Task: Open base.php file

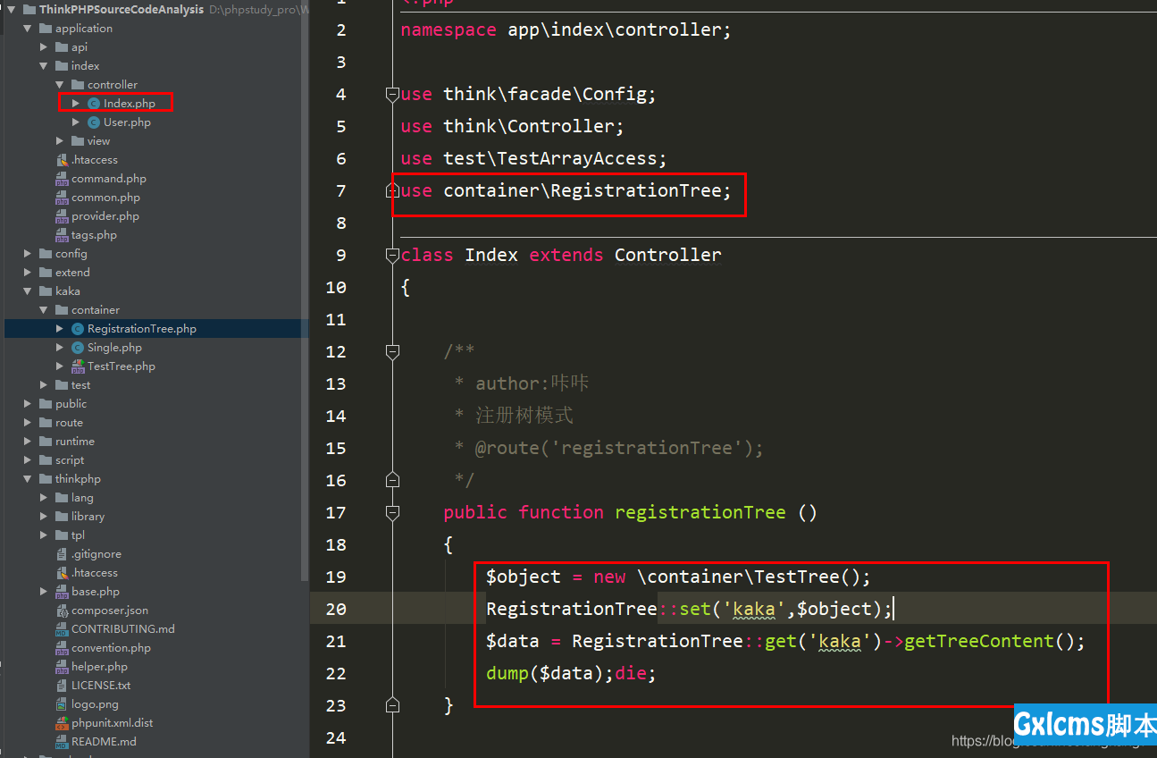Action: pyautogui.click(x=96, y=592)
